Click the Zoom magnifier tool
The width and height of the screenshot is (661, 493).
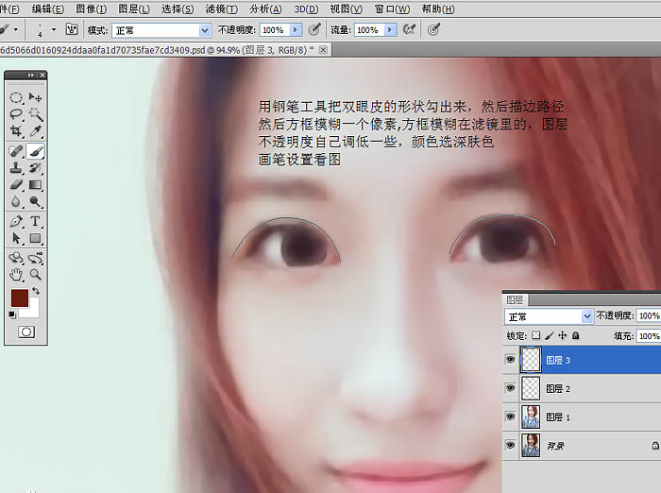pos(35,275)
